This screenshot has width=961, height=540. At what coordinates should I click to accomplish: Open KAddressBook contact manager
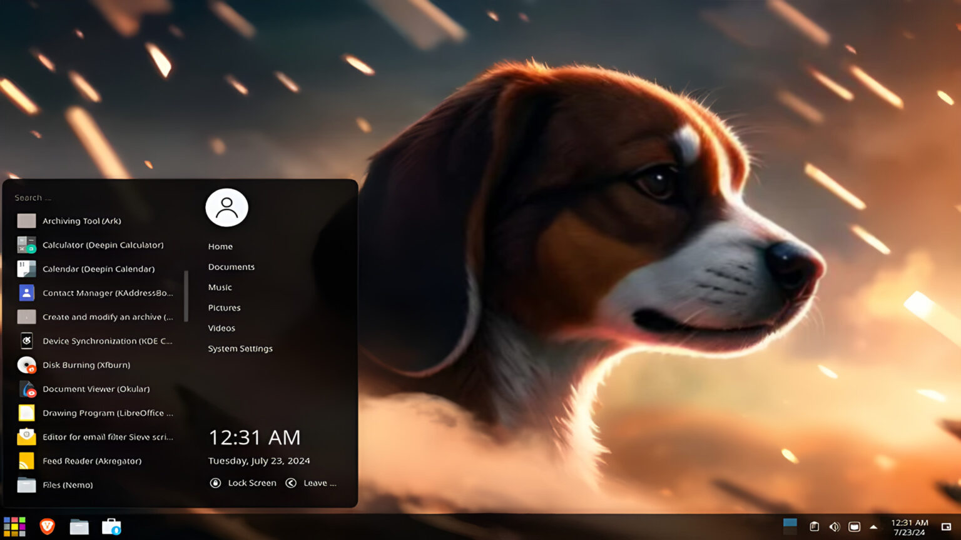[106, 292]
